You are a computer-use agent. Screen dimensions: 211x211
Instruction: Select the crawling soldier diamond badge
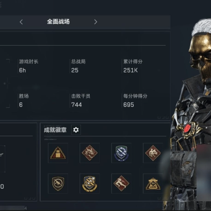[121, 184]
